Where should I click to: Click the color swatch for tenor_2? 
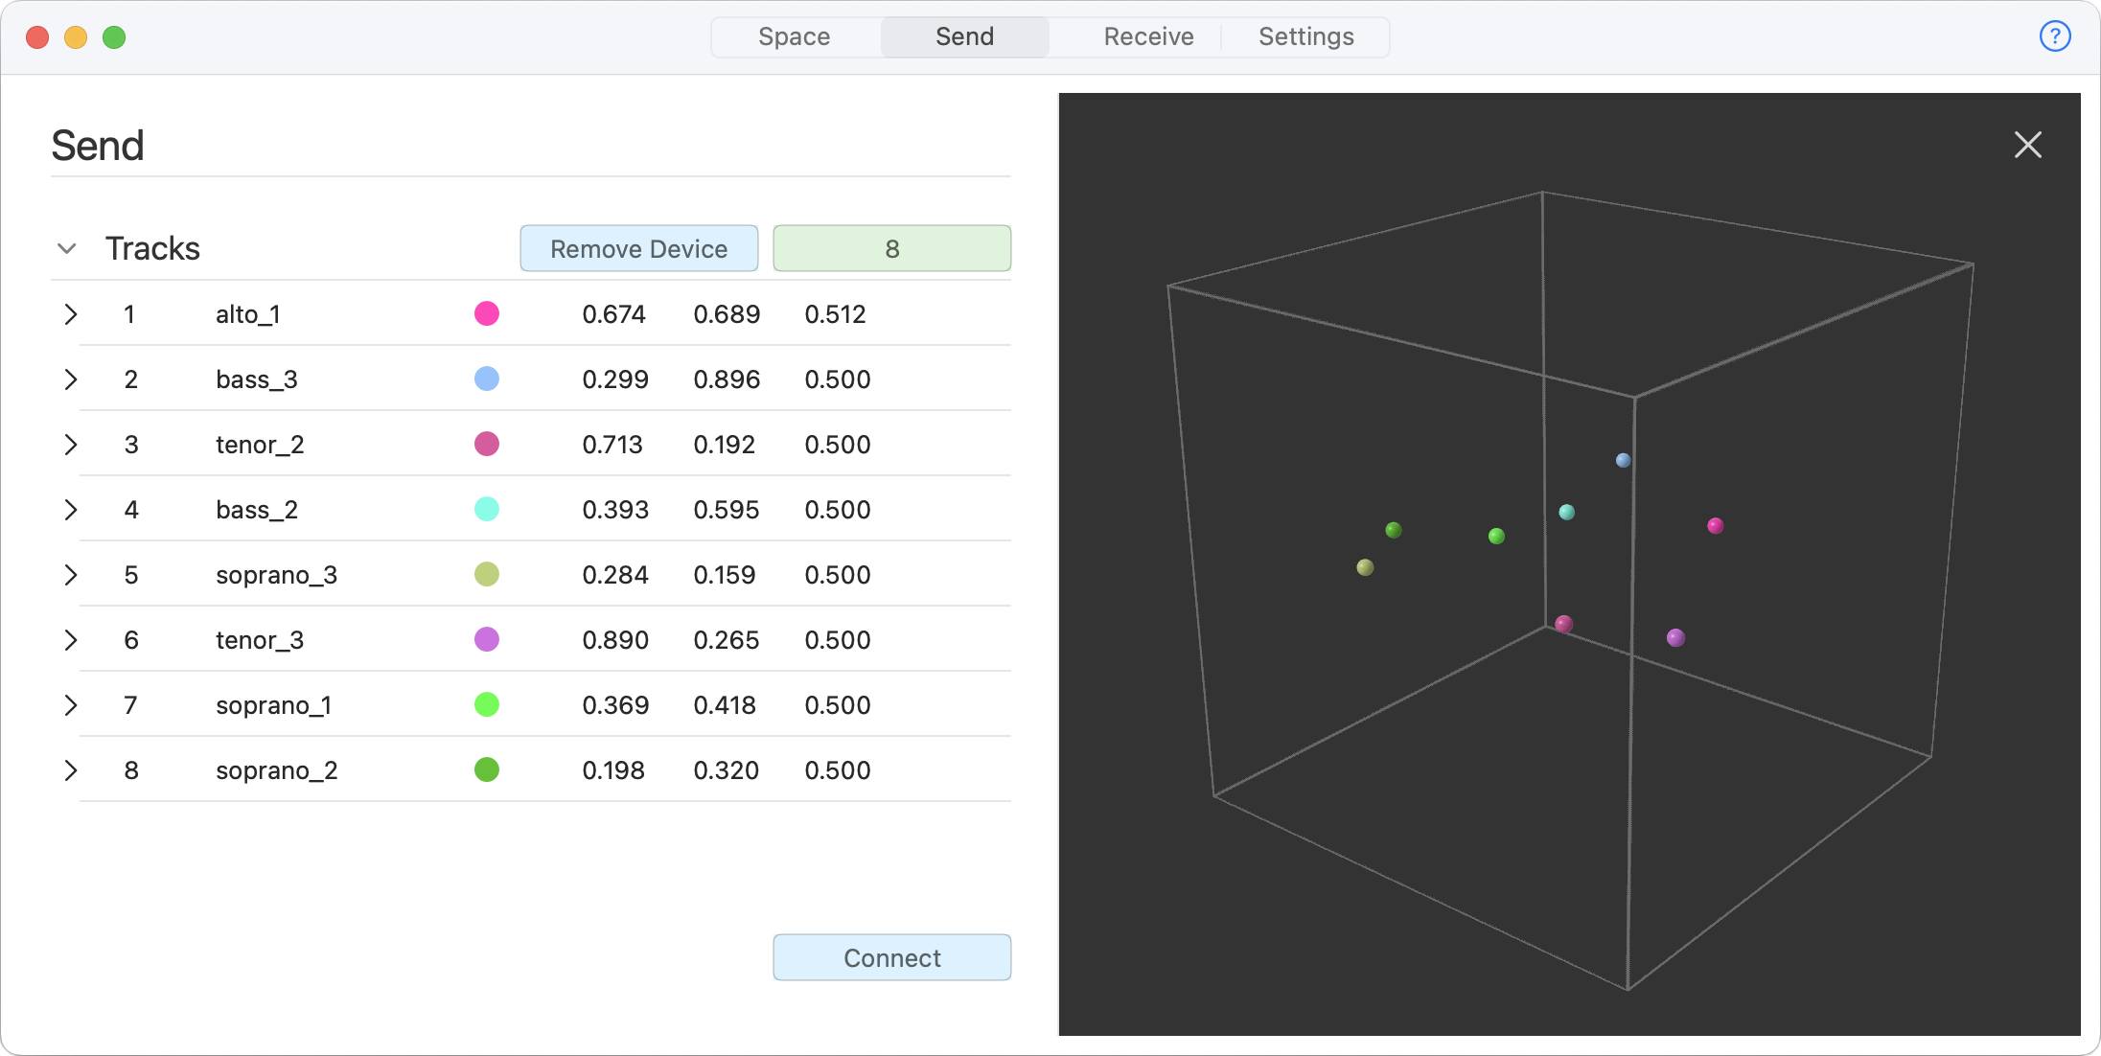point(487,445)
